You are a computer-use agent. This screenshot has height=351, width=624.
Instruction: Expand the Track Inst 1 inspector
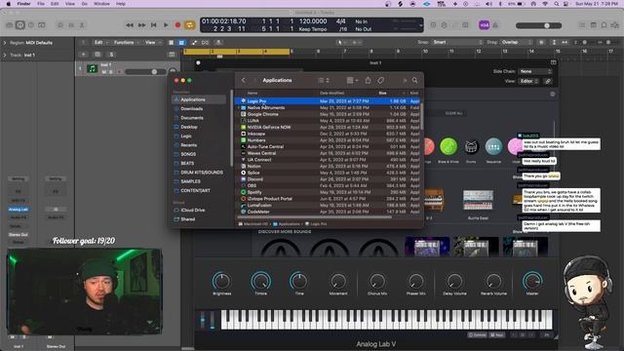point(5,55)
